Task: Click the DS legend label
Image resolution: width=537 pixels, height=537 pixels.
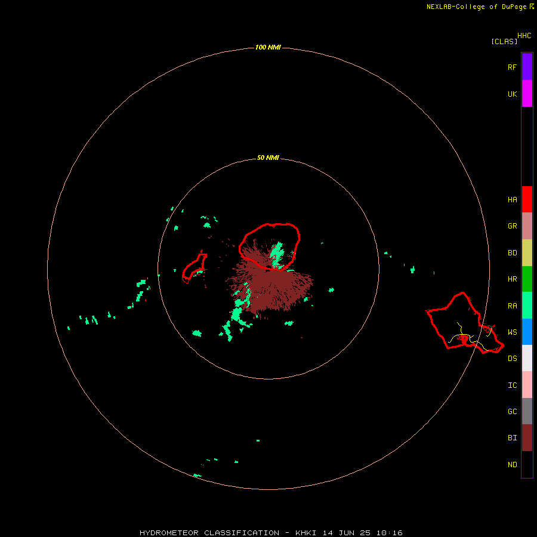Action: pyautogui.click(x=512, y=359)
